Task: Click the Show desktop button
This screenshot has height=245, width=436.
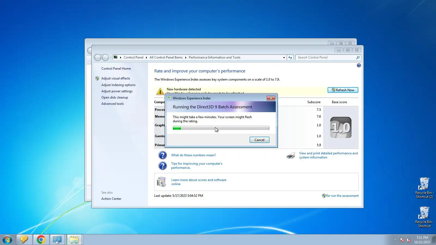Action: pyautogui.click(x=434, y=240)
